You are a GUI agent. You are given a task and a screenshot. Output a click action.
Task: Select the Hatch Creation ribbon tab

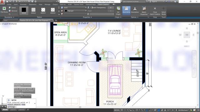point(103,4)
